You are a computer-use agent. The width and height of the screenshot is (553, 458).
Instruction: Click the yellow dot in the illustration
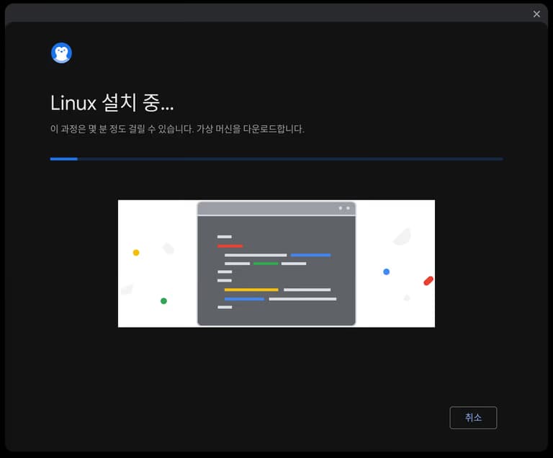pyautogui.click(x=136, y=253)
